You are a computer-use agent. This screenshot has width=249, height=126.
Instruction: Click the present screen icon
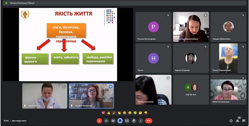click(x=127, y=121)
